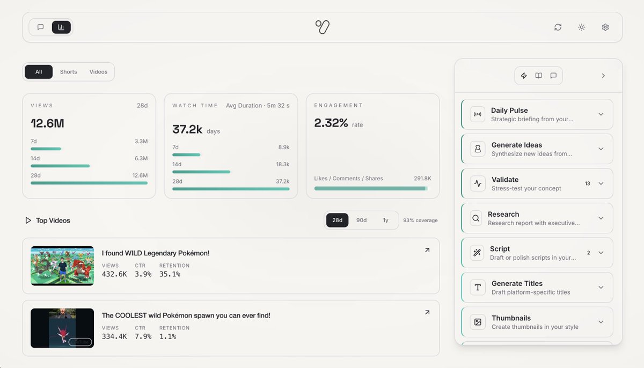Filter by Videos
The height and width of the screenshot is (368, 644).
(x=98, y=72)
